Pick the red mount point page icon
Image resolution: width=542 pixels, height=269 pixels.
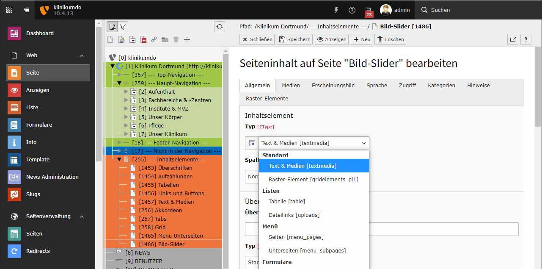pos(143,39)
